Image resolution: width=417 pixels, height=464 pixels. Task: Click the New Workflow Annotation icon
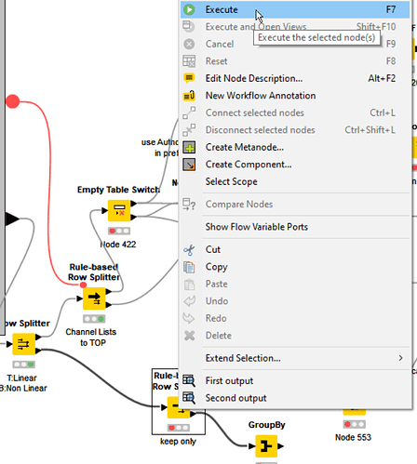click(x=189, y=96)
